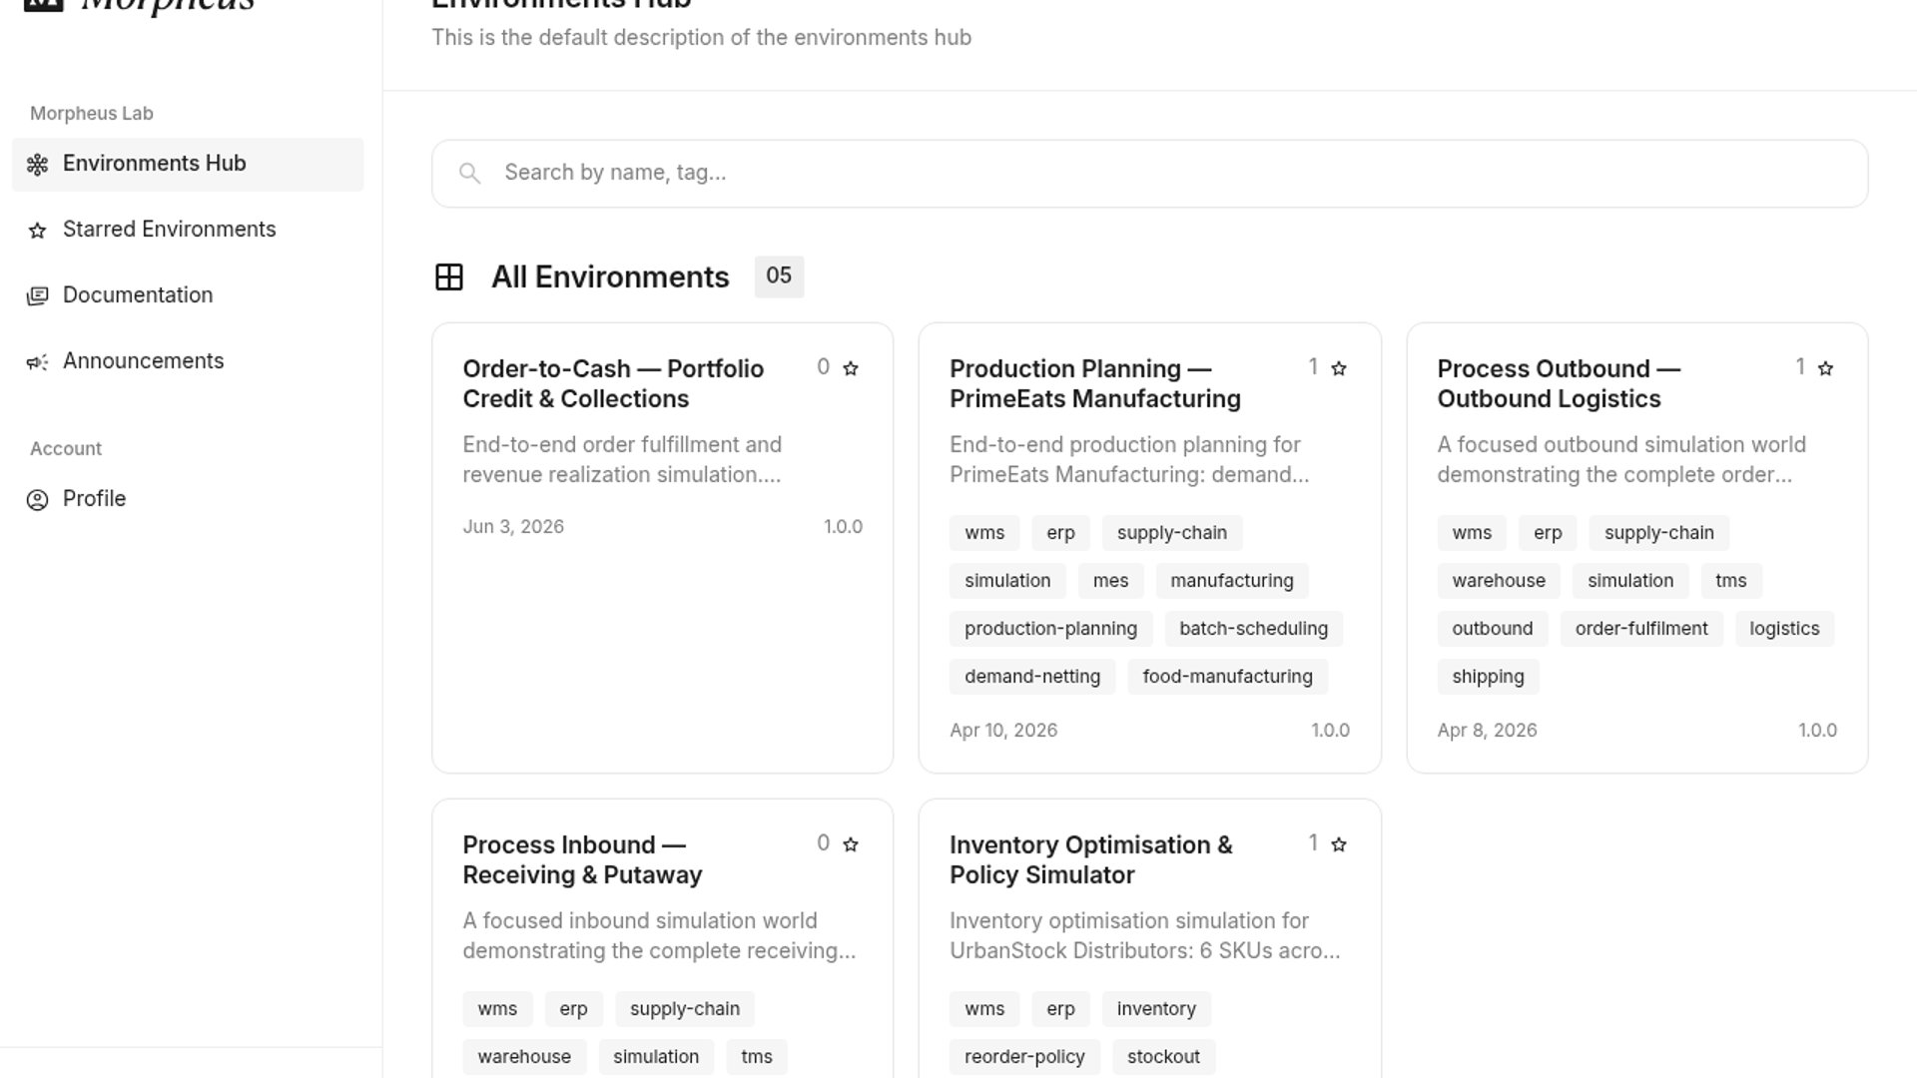Screen dimensions: 1917x1078
Task: Click the magnifier icon in search bar
Action: (469, 174)
